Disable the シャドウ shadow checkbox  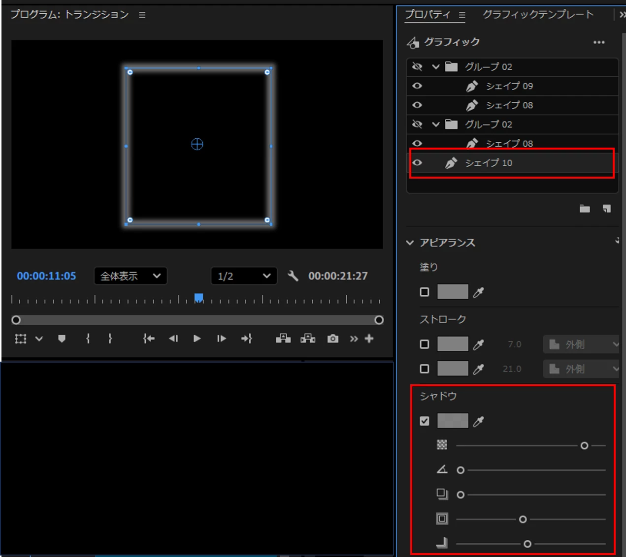pyautogui.click(x=425, y=421)
